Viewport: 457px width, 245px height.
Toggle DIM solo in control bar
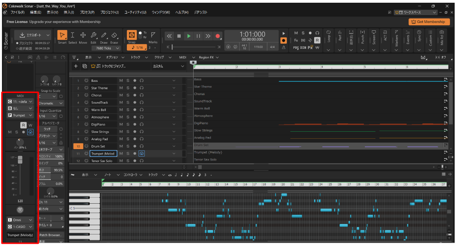[x=303, y=48]
